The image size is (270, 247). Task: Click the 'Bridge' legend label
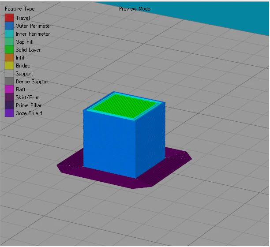23,66
